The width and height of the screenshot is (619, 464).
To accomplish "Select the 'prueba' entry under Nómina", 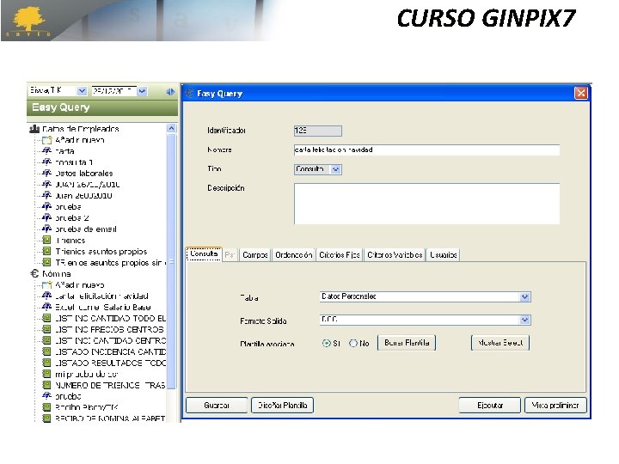I will coord(68,396).
